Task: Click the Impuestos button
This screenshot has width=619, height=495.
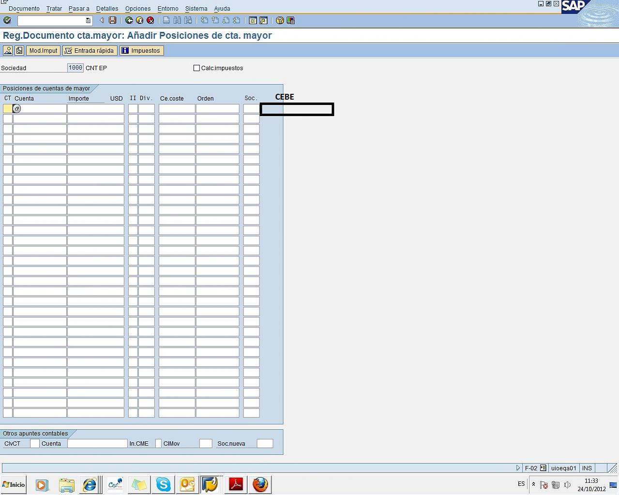Action: tap(141, 51)
